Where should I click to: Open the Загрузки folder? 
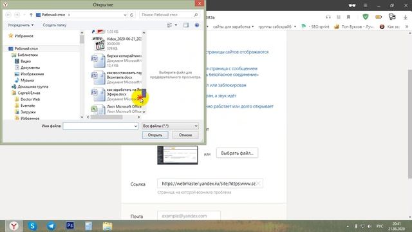click(28, 112)
